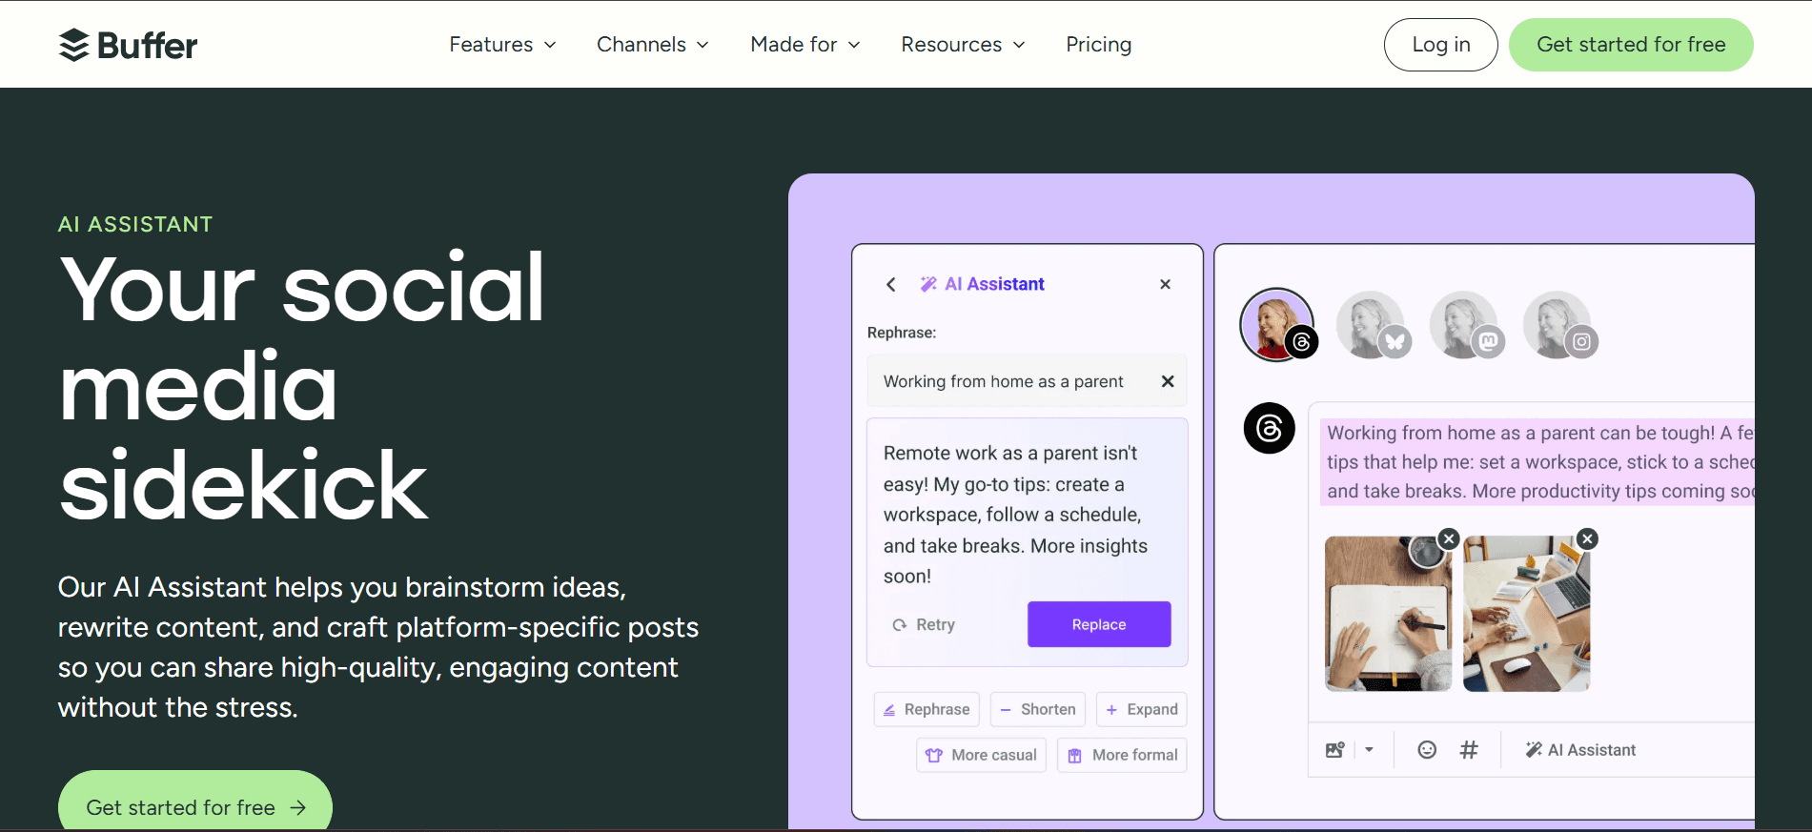Click header Get started for free button
This screenshot has width=1812, height=832.
coord(1631,45)
